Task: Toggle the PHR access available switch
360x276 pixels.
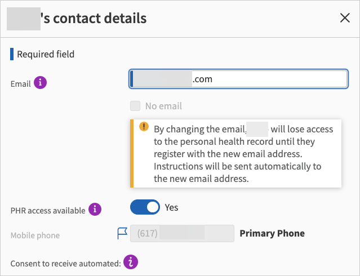Action: tap(145, 207)
